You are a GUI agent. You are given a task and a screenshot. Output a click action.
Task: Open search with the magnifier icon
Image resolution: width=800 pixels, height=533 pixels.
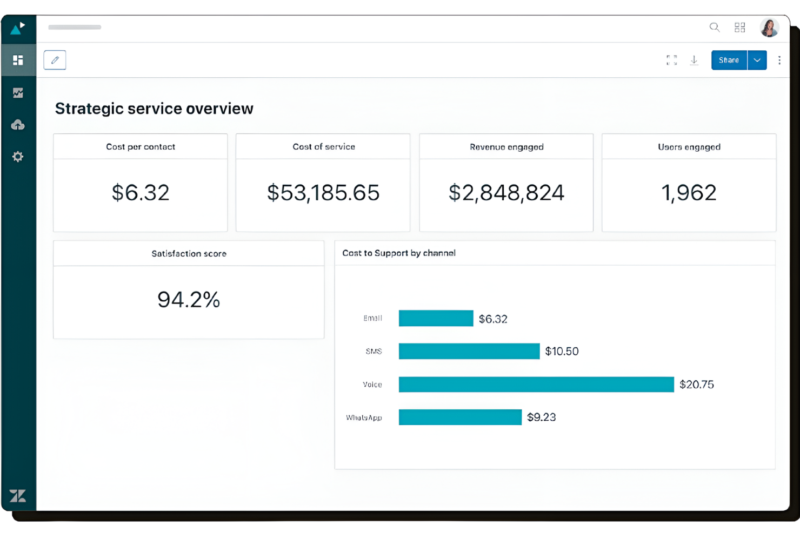715,27
